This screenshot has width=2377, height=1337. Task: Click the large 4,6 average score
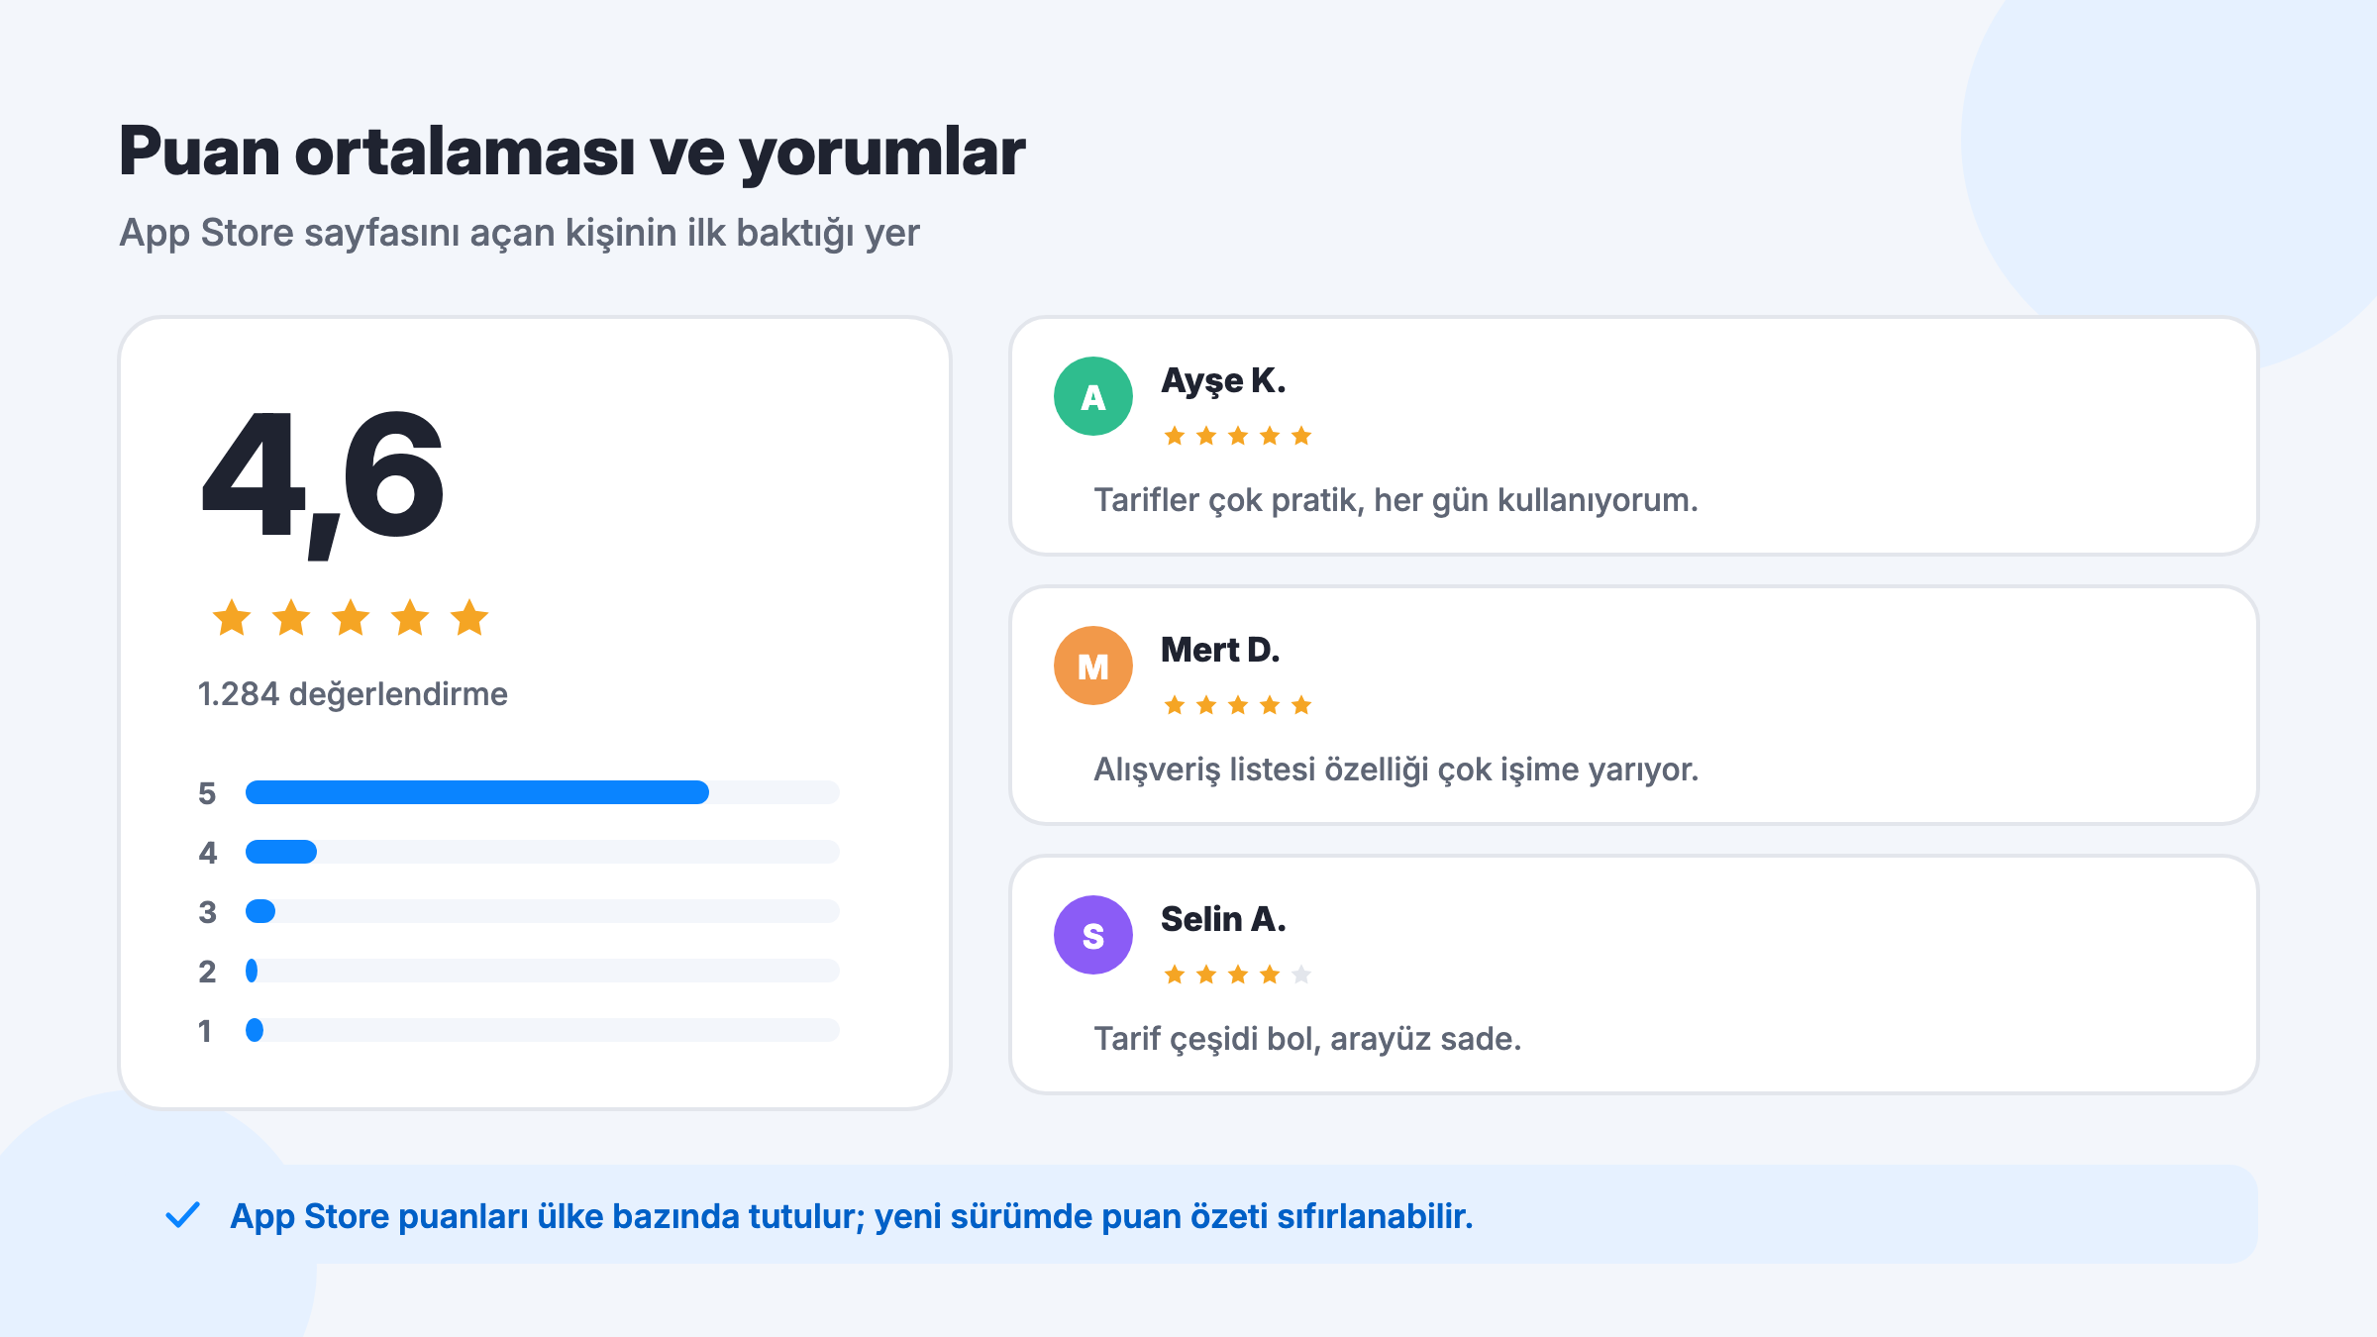323,483
